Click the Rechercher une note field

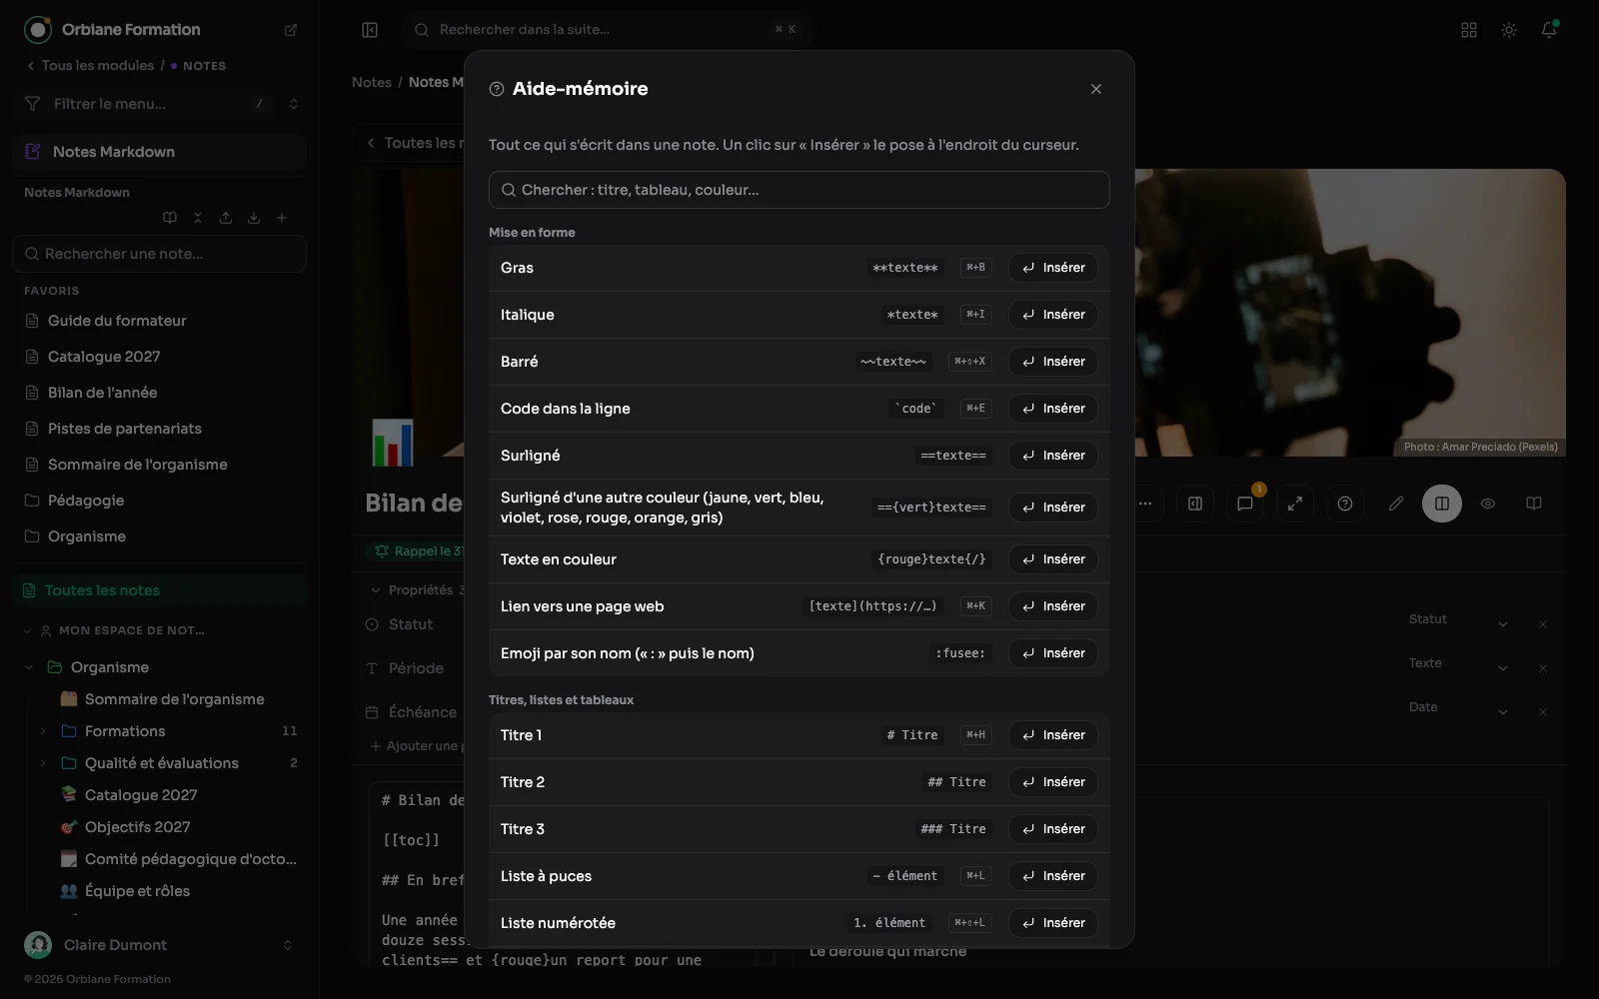(x=160, y=254)
